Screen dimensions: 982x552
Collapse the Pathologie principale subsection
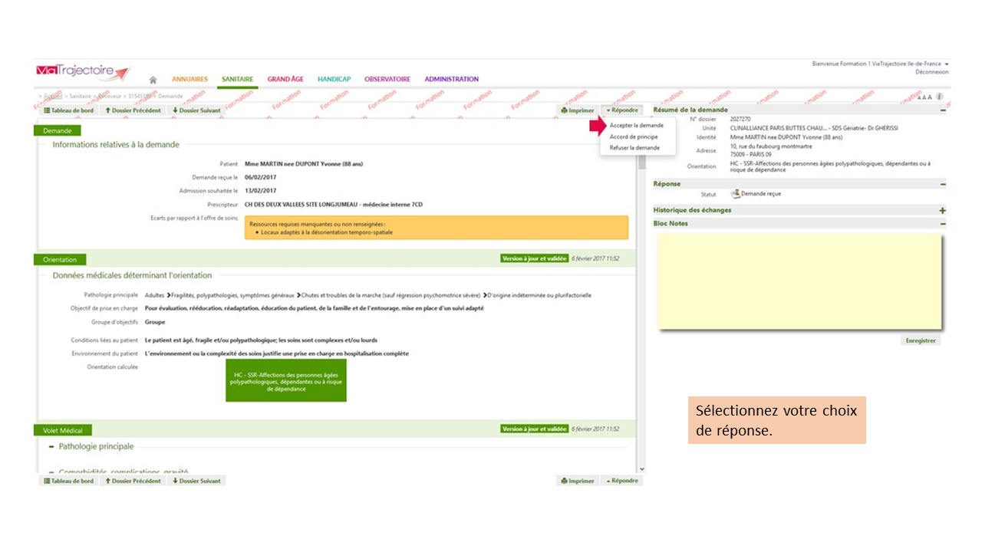(51, 446)
